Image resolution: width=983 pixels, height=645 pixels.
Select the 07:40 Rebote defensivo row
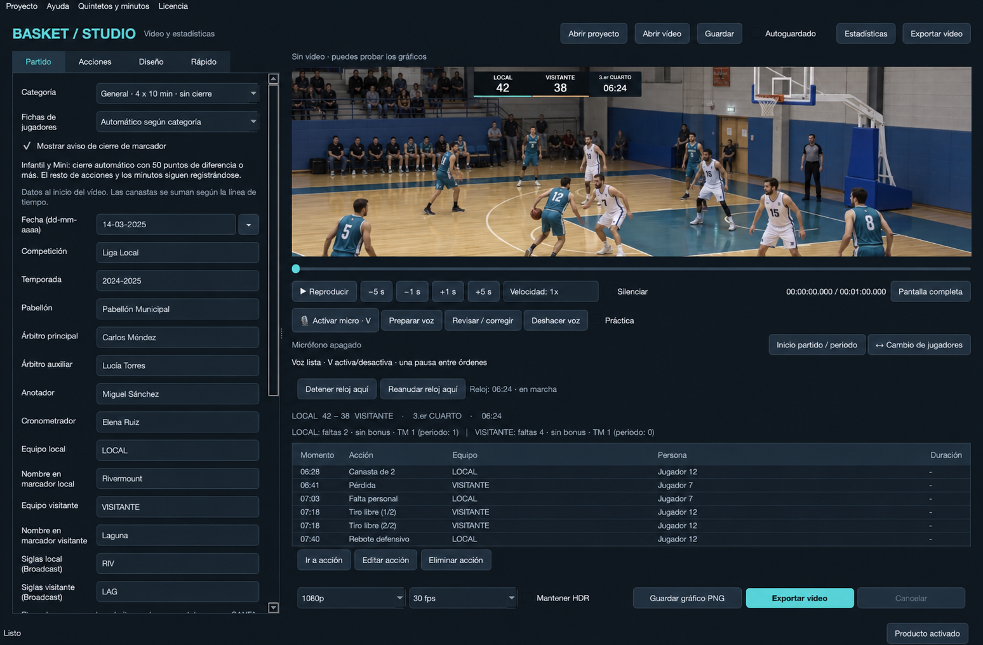point(631,539)
